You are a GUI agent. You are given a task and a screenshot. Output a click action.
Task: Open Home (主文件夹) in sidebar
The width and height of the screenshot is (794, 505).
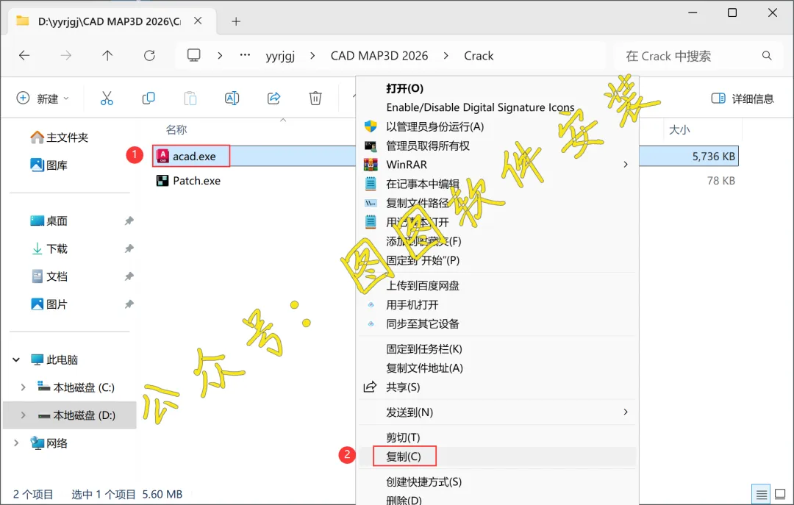point(60,137)
